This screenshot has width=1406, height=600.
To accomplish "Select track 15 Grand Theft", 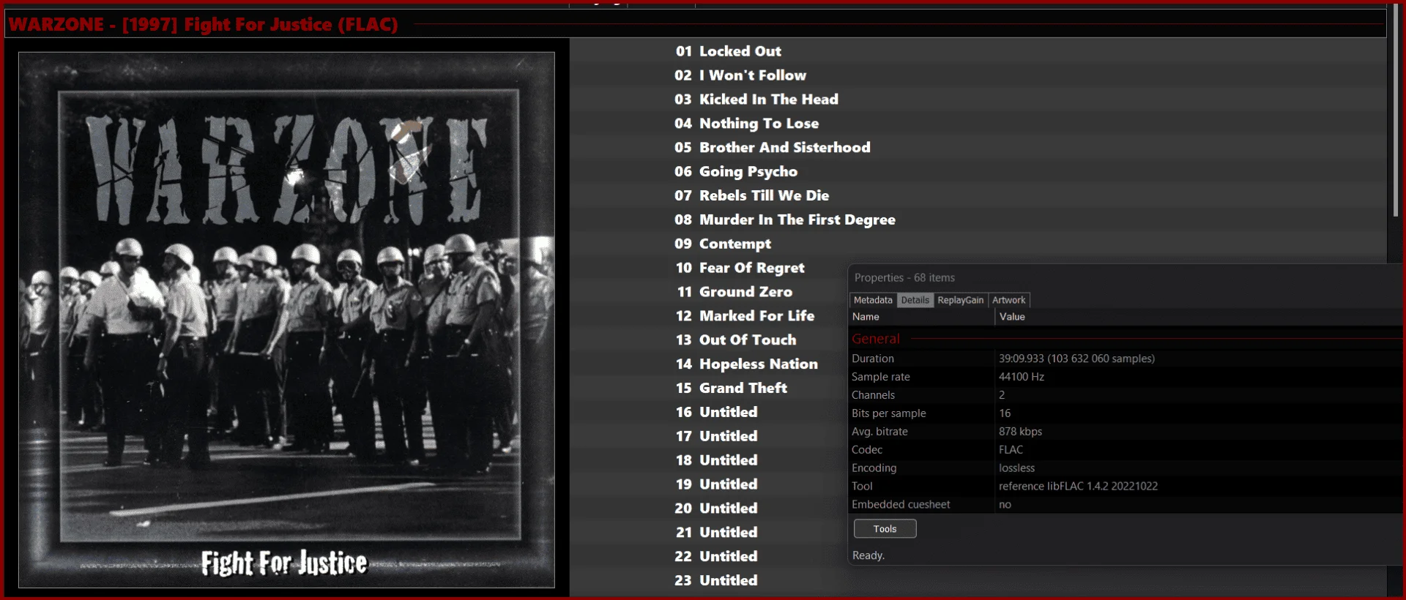I will tap(731, 389).
